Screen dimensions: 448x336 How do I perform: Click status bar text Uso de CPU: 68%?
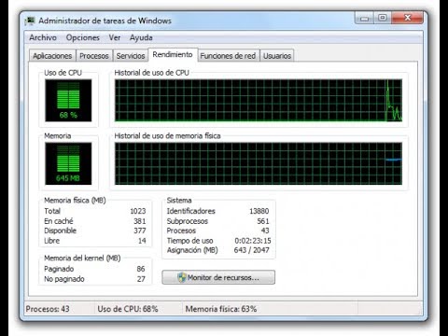tap(128, 309)
